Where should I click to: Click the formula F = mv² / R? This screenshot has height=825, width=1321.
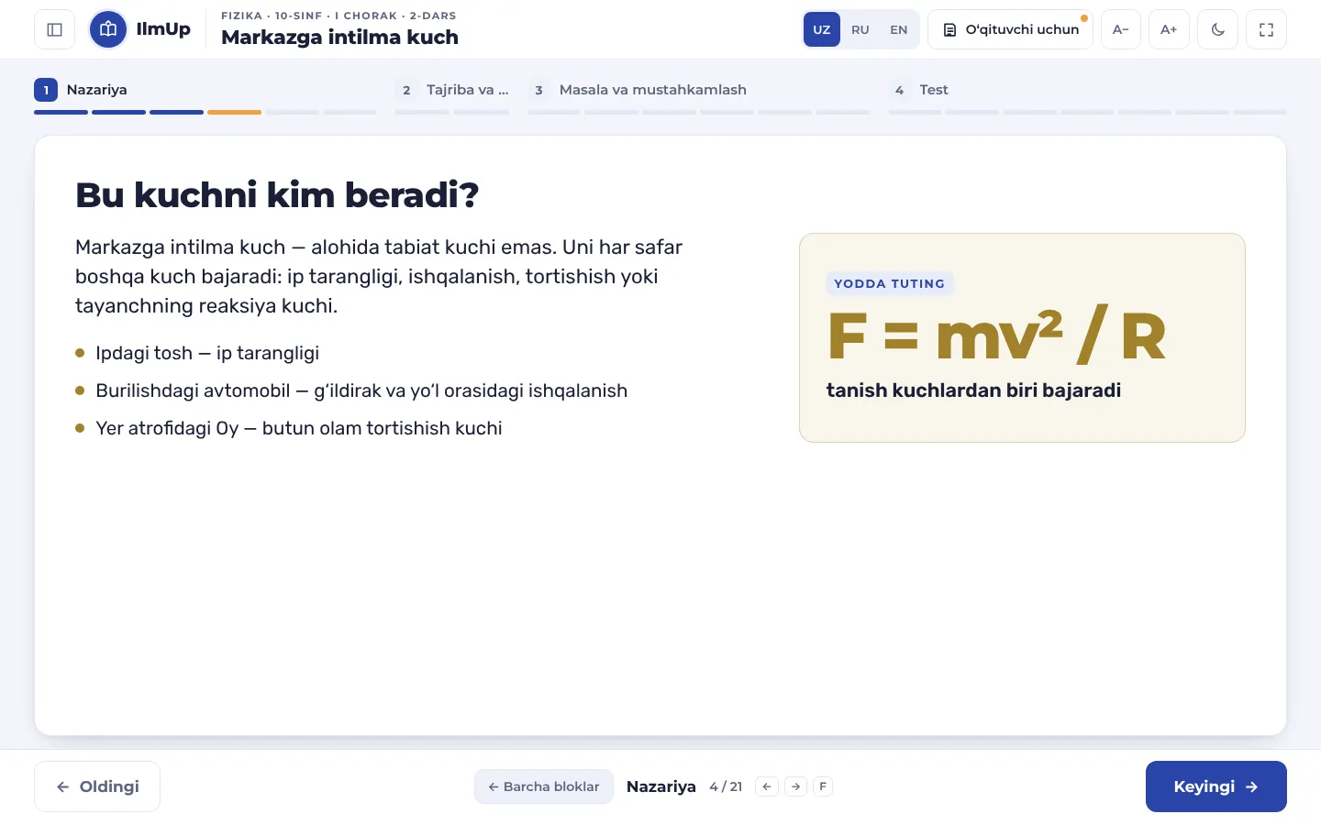coord(996,336)
